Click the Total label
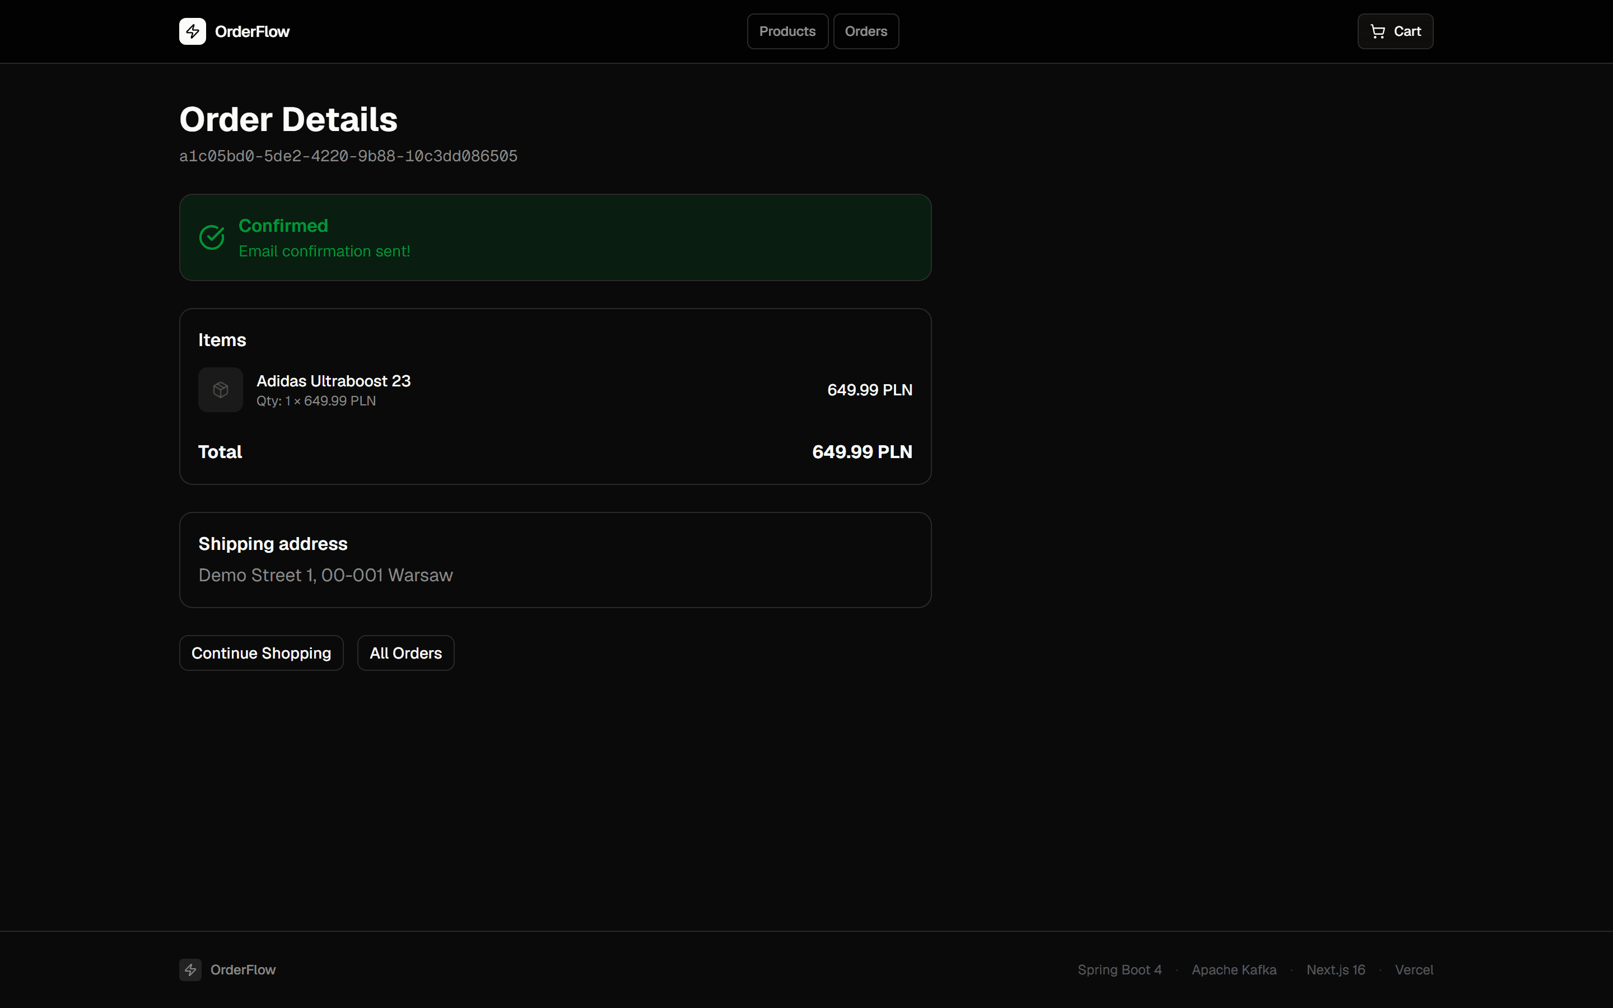This screenshot has height=1008, width=1613. point(220,452)
